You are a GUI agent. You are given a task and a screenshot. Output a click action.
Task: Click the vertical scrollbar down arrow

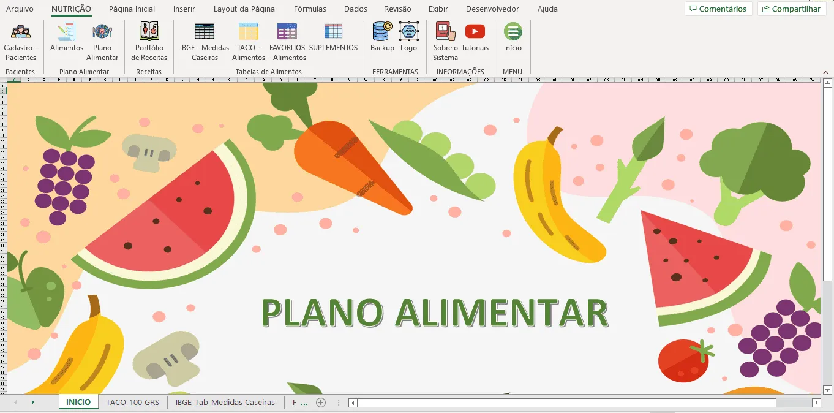click(827, 390)
